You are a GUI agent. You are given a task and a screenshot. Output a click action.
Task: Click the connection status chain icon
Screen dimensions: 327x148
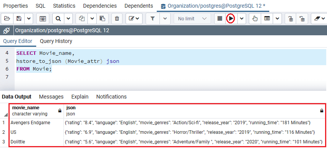tap(7, 31)
